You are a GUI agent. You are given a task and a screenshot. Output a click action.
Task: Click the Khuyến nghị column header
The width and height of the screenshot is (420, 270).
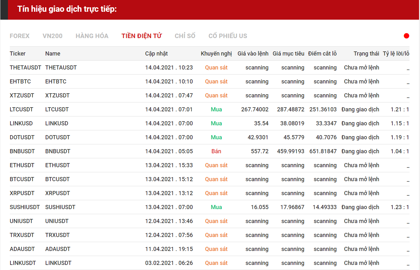click(x=216, y=54)
